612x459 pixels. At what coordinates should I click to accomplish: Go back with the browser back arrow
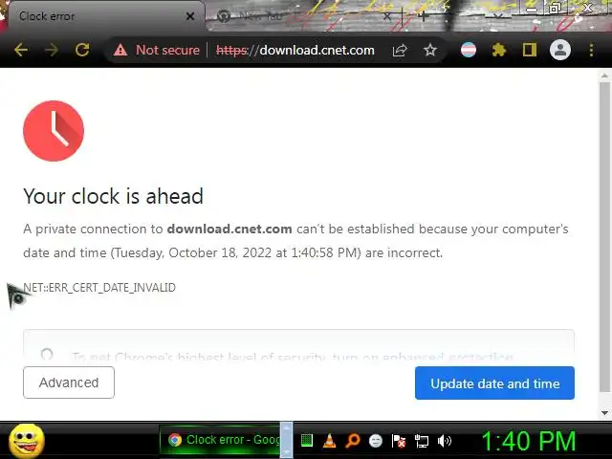[x=20, y=50]
